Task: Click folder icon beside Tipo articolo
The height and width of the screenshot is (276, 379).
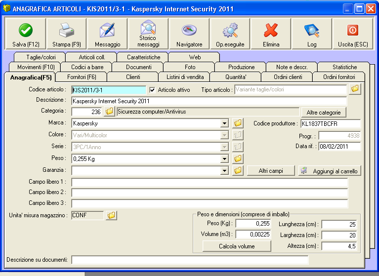Action: pyautogui.click(x=355, y=89)
